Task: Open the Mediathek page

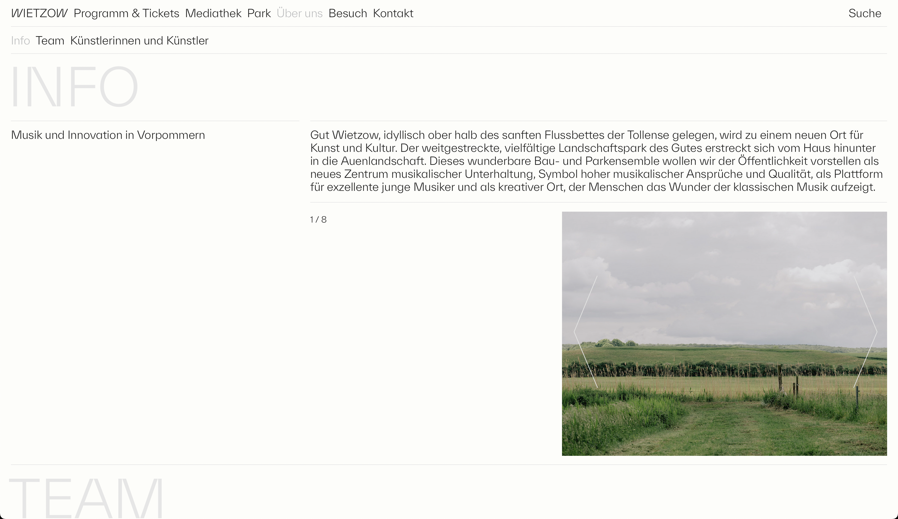Action: (x=213, y=14)
